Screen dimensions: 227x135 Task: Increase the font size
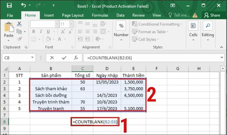[63, 32]
